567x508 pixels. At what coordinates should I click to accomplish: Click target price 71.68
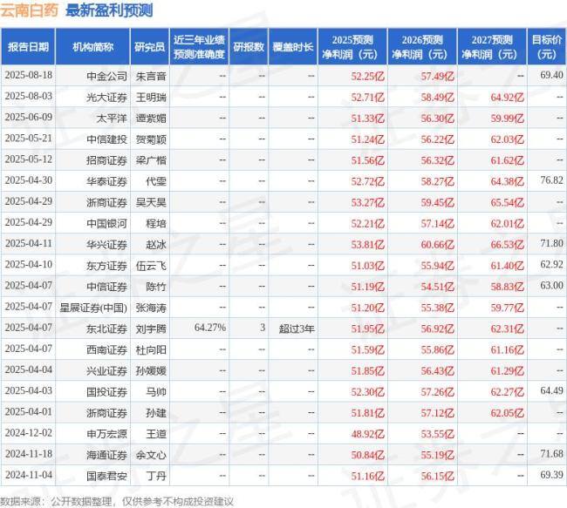pos(551,454)
